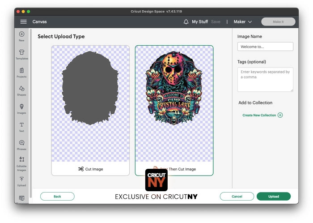The width and height of the screenshot is (313, 223).
Task: Click the Upload arrow sidebar icon
Action: click(x=21, y=179)
